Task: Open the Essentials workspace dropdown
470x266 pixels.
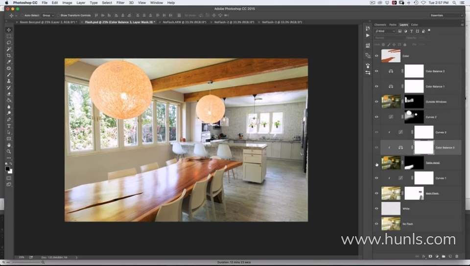Action: click(x=446, y=15)
